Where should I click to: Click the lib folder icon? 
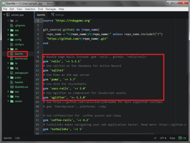pos(12,63)
